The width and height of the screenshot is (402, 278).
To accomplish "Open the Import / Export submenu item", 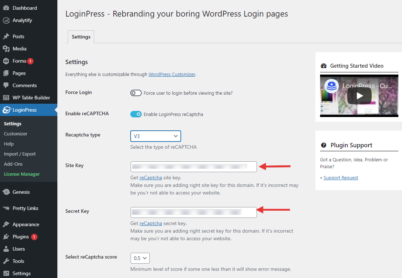I will tap(20, 154).
